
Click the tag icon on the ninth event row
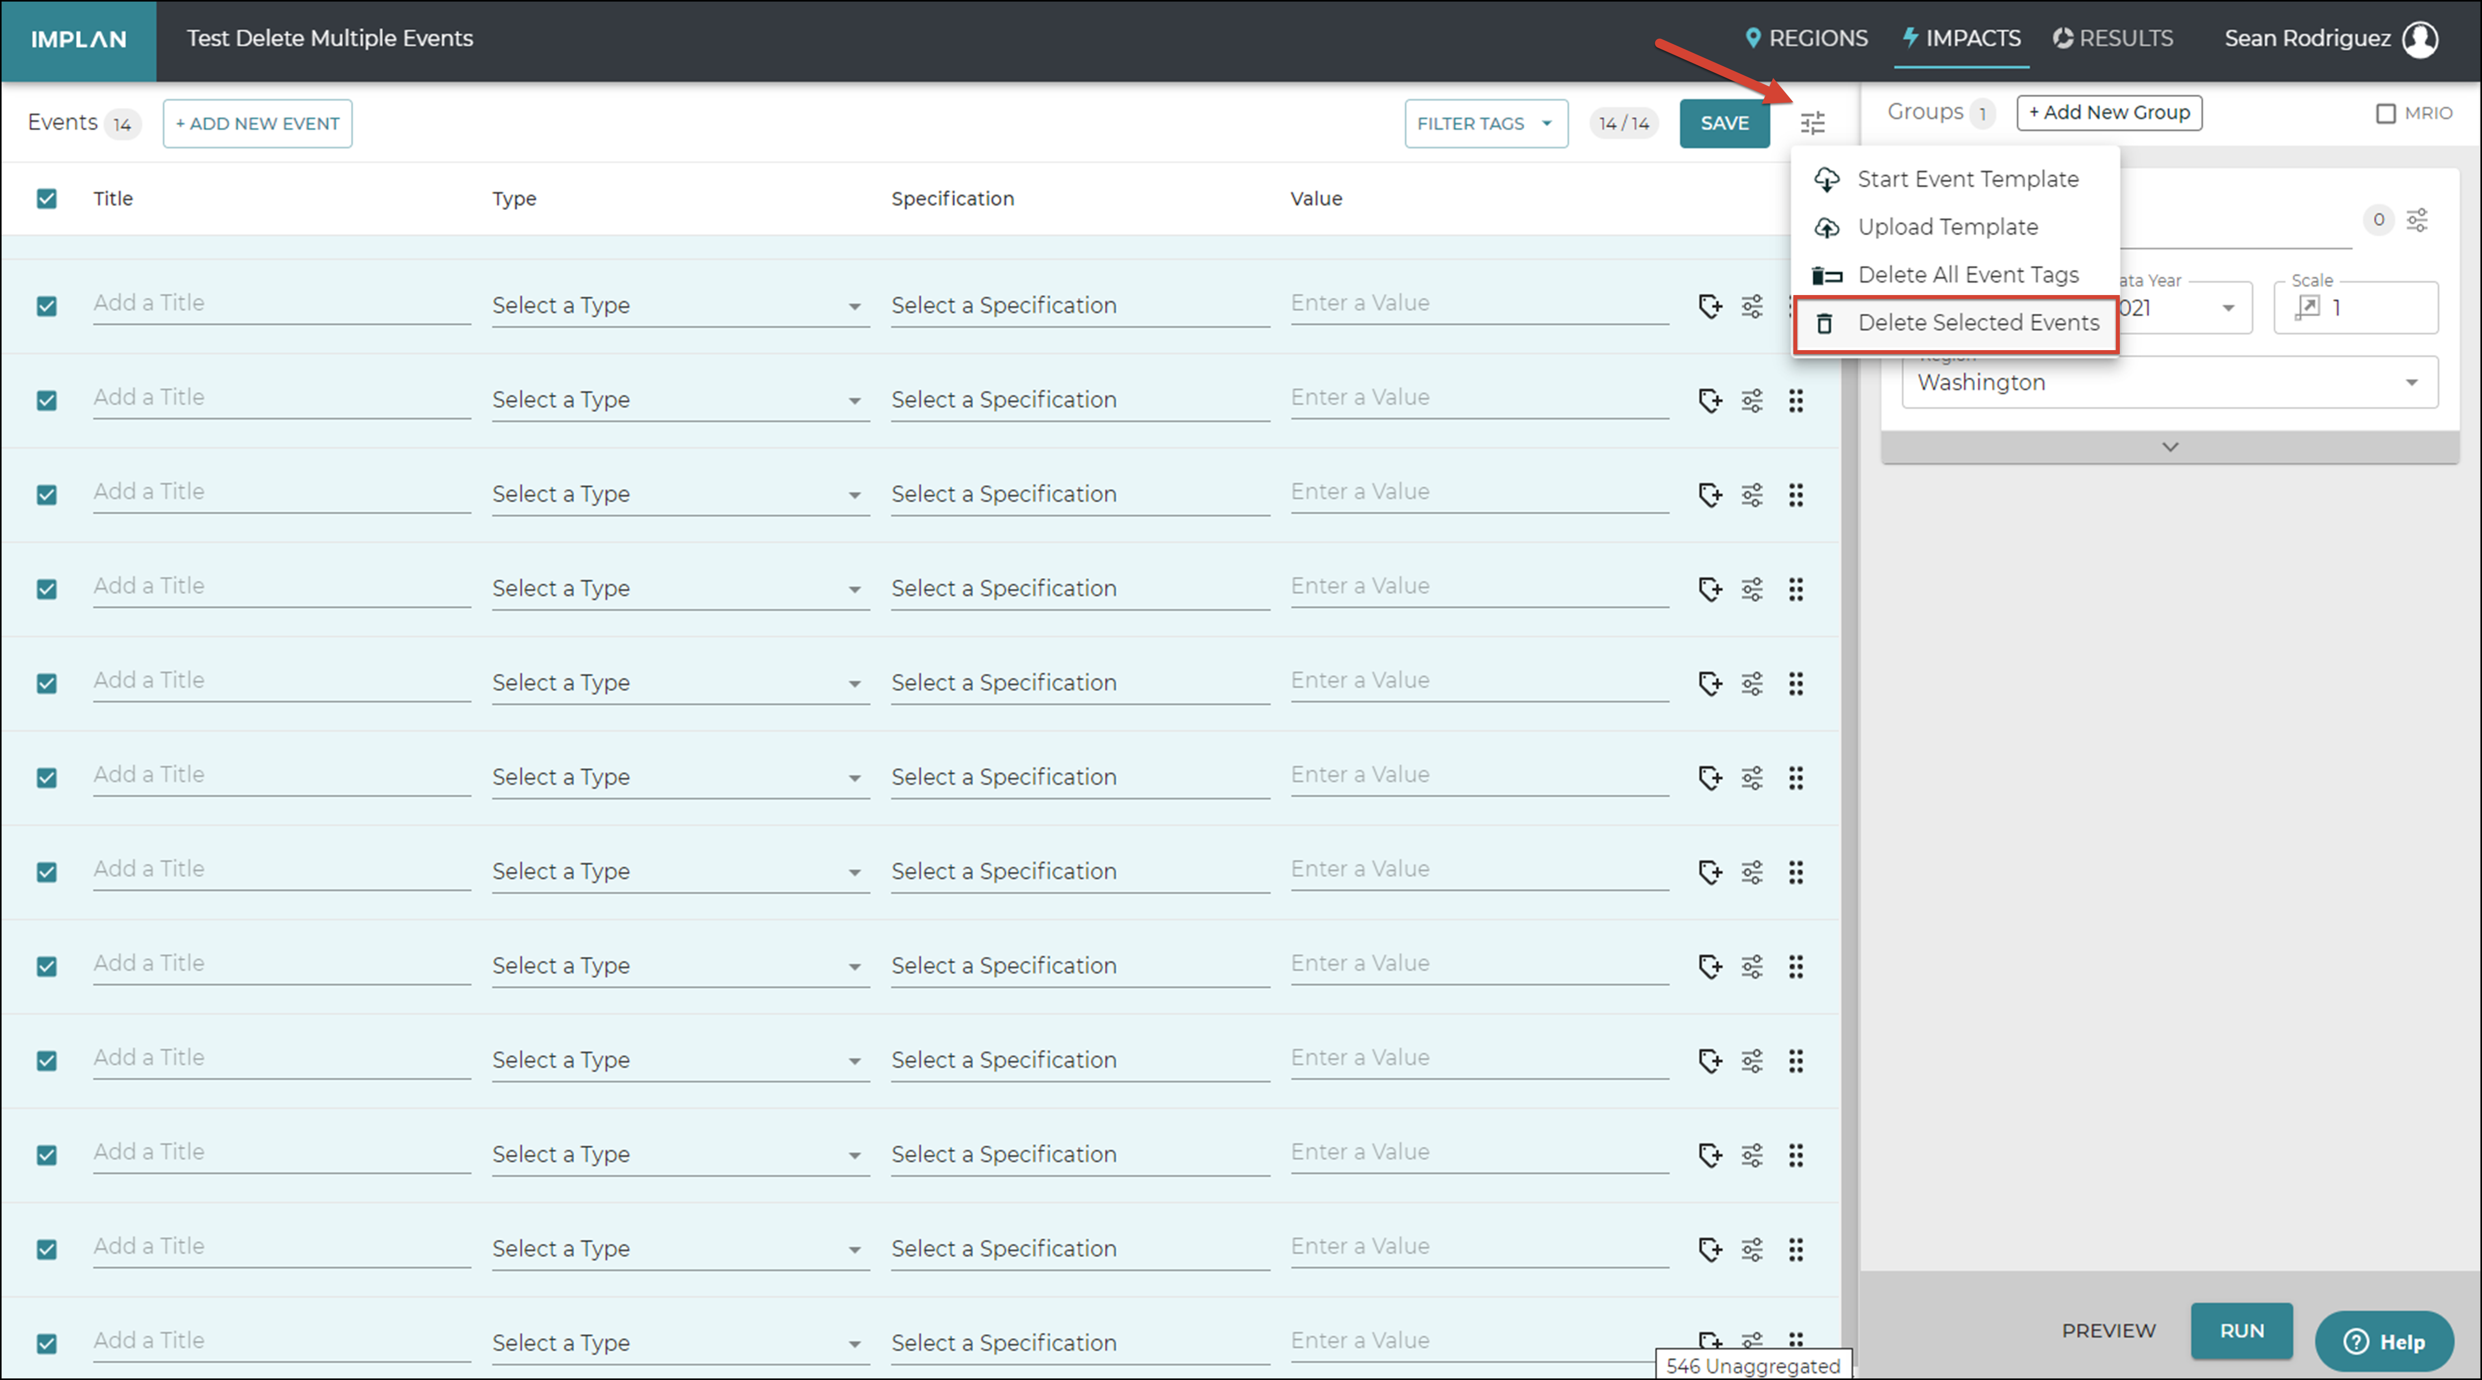pyautogui.click(x=1710, y=1061)
